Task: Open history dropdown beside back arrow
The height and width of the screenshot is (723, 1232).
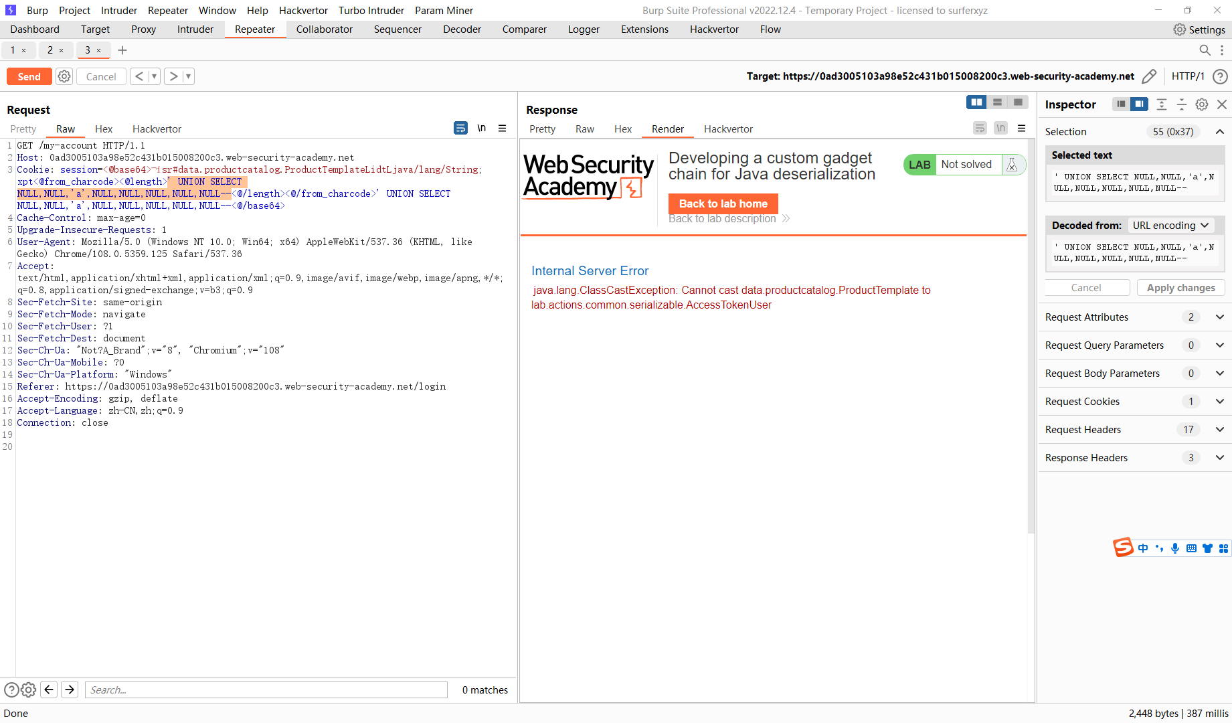Action: tap(154, 76)
